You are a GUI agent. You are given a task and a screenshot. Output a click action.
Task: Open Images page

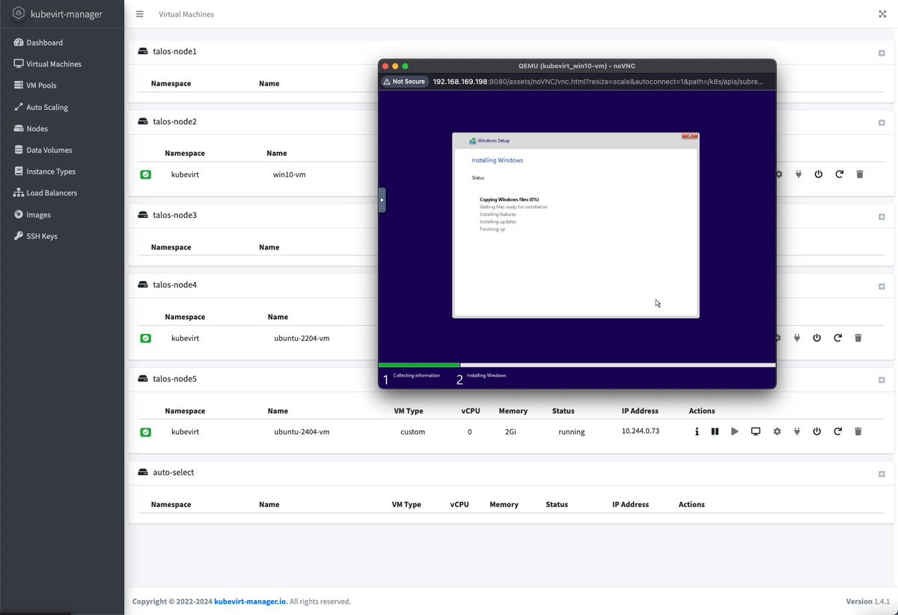click(32, 214)
